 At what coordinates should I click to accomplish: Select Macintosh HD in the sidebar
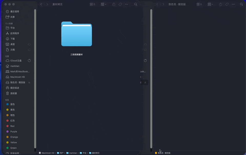point(18,77)
